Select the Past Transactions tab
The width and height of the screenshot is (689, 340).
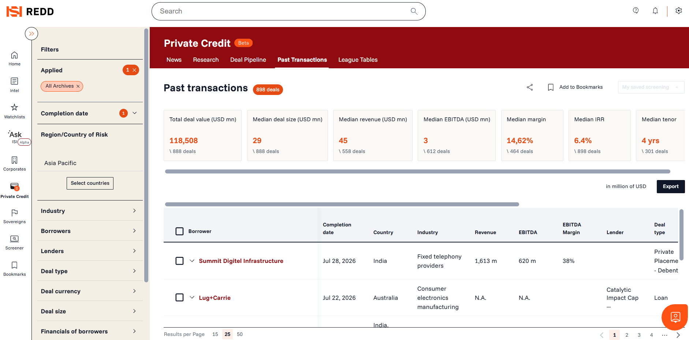302,60
